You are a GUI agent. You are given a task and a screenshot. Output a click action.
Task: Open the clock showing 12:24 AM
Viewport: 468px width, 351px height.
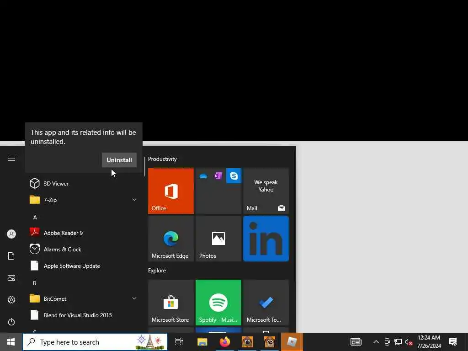[x=429, y=342]
